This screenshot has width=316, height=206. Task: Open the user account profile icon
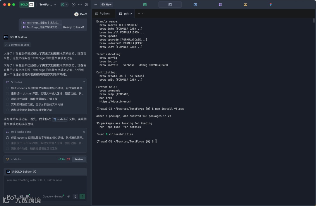86,4
